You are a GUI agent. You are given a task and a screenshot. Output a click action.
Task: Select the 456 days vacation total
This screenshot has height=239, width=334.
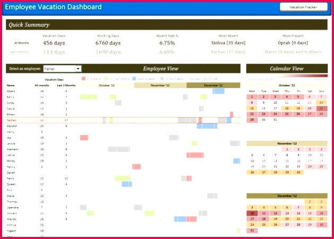54,43
